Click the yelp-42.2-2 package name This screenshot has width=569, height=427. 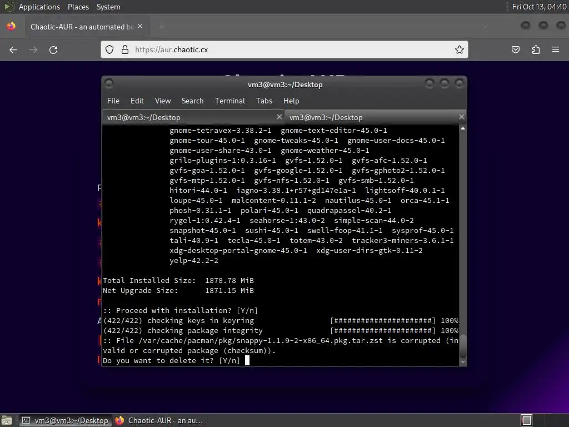194,261
